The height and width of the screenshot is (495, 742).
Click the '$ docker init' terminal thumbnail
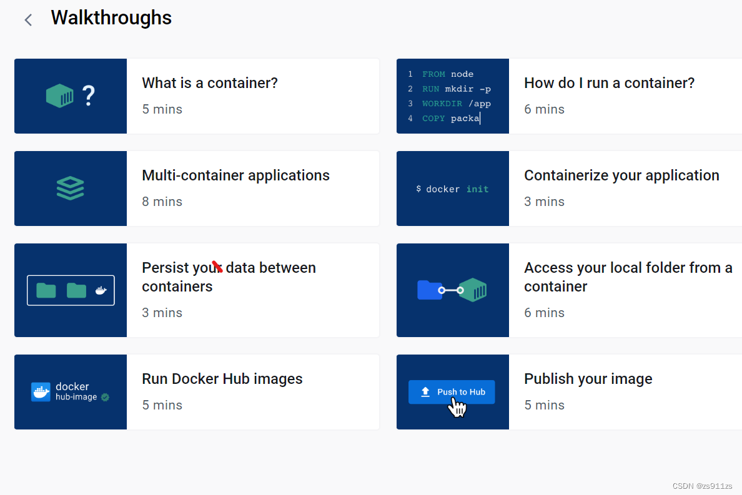(x=453, y=189)
